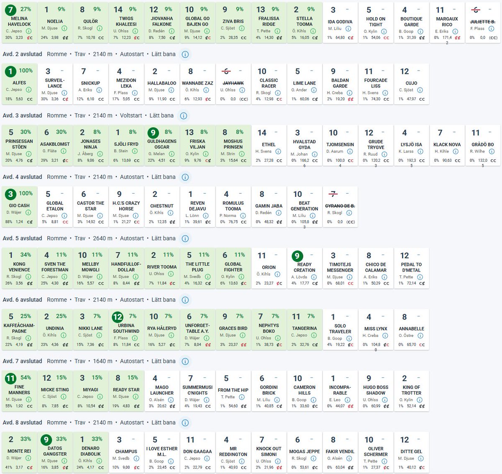Show info icon for Datos Gangster
The width and height of the screenshot is (502, 474).
pos(64,461)
